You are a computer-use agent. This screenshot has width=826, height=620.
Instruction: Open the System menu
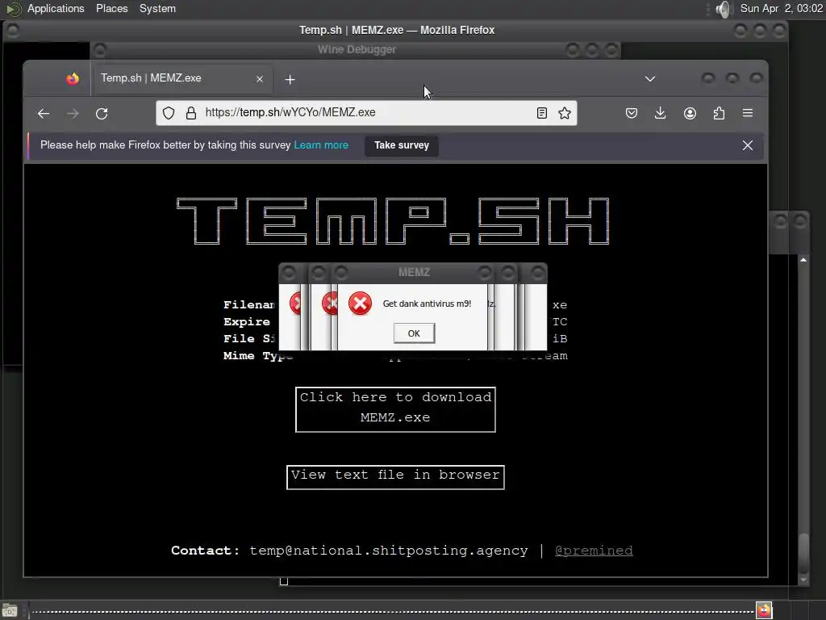pos(157,8)
